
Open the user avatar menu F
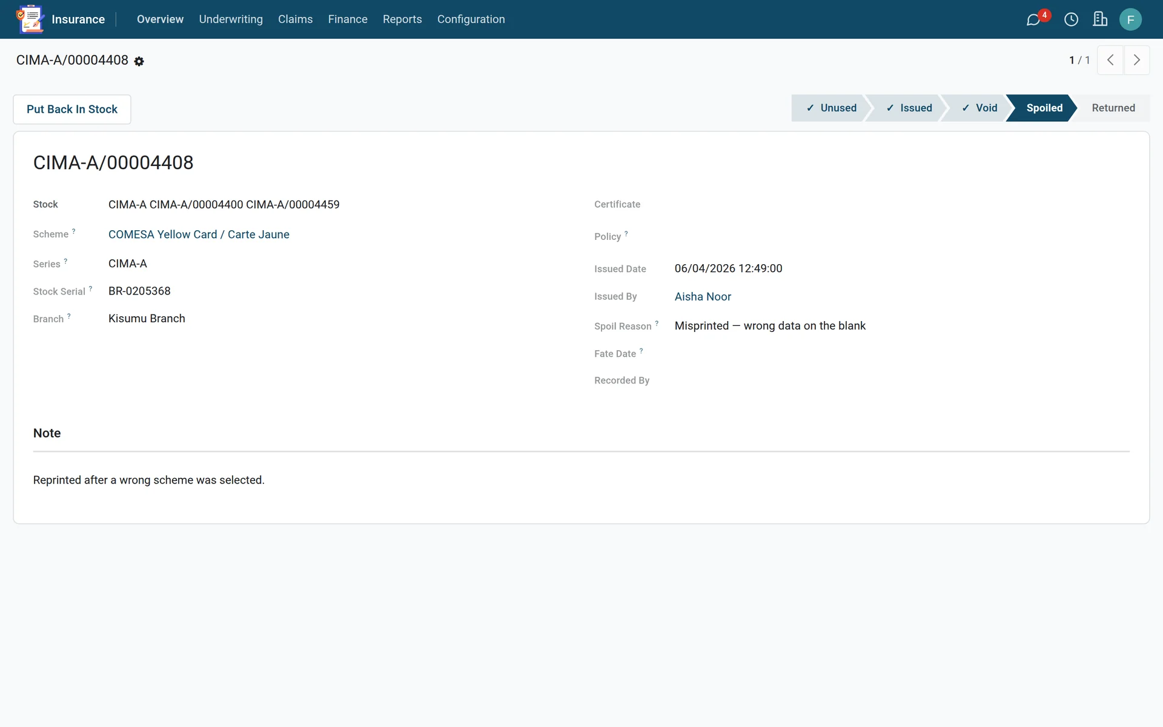click(1130, 19)
